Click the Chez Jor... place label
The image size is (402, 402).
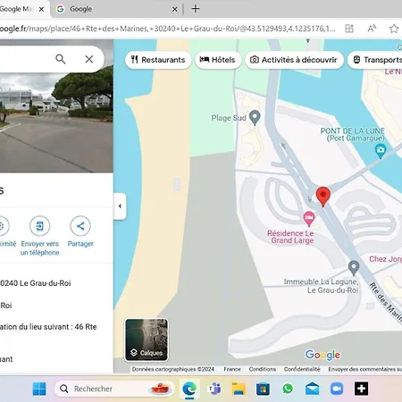tap(385, 259)
